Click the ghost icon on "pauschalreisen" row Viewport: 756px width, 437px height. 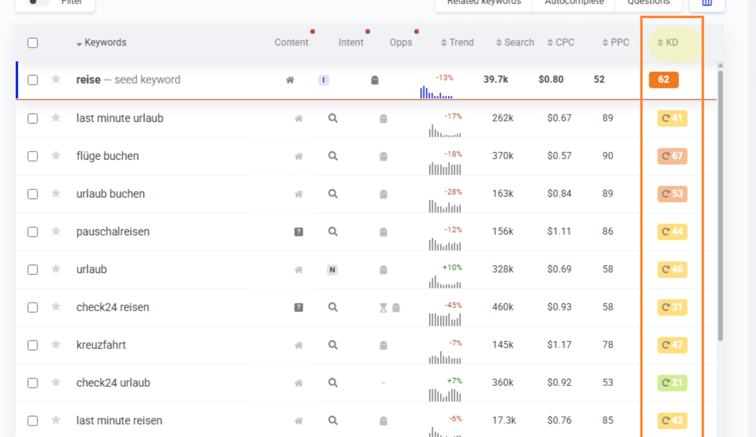tap(383, 232)
